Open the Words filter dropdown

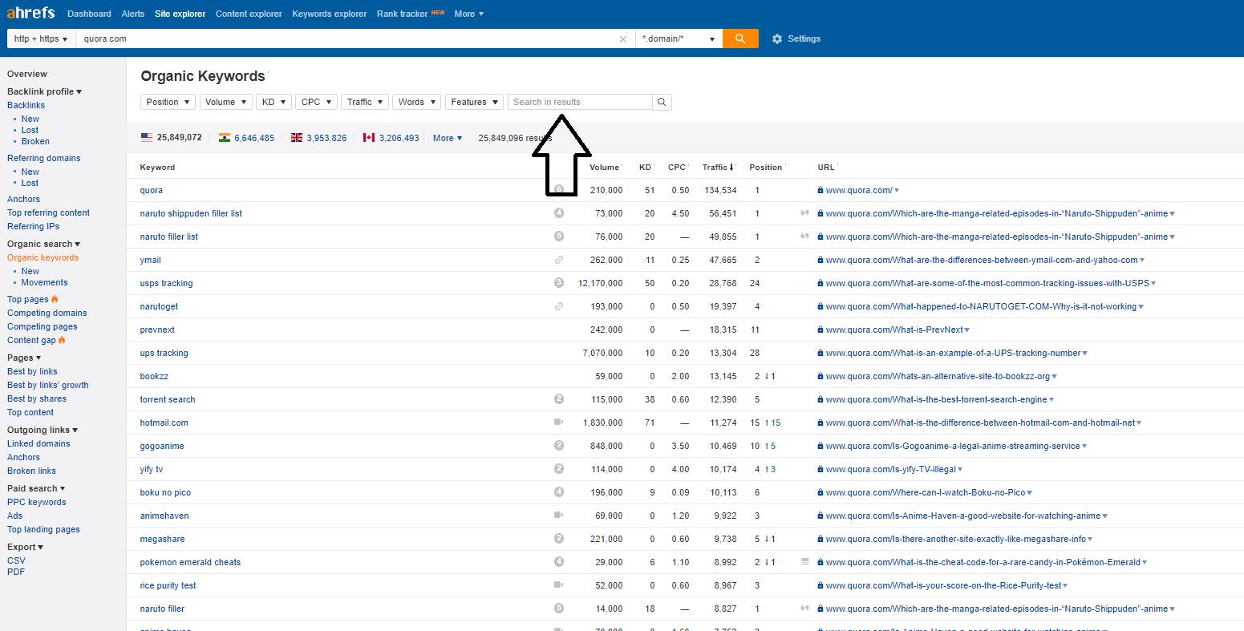(x=416, y=102)
